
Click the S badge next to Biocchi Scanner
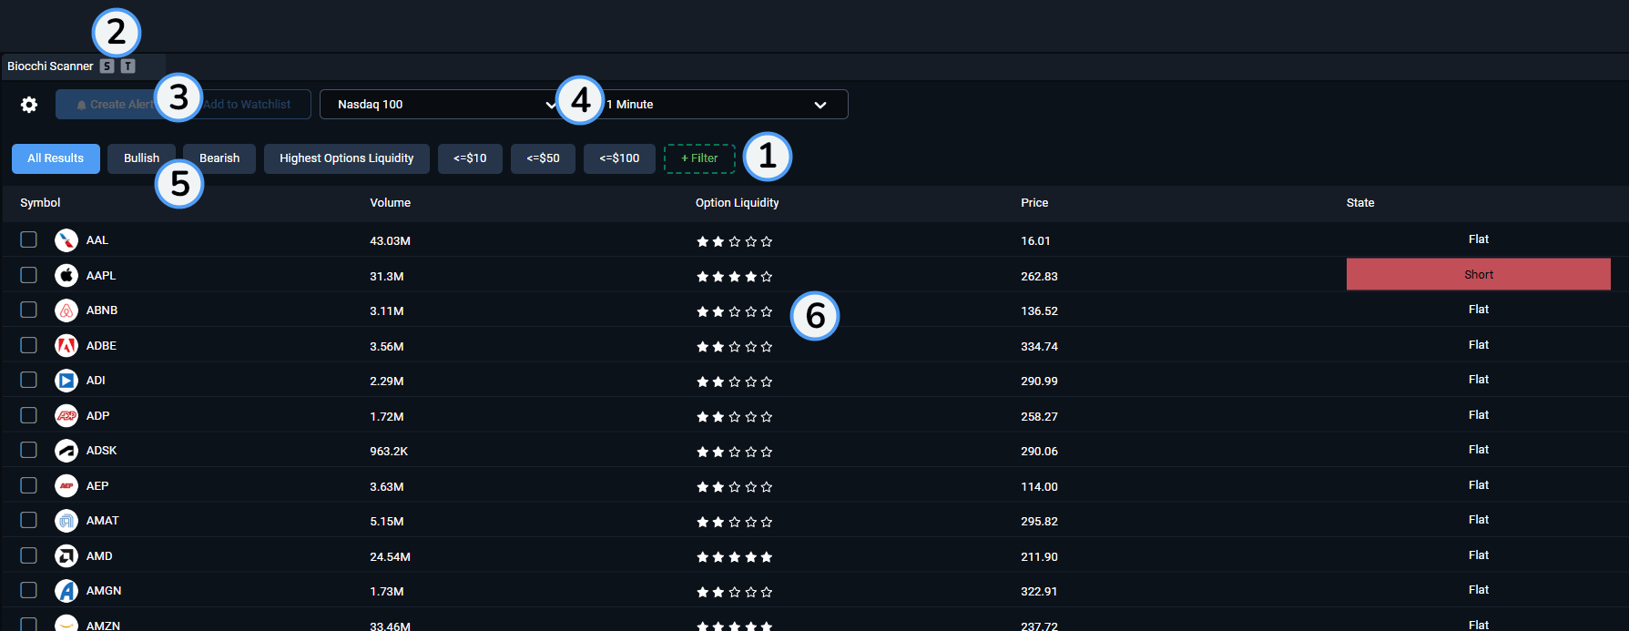107,66
